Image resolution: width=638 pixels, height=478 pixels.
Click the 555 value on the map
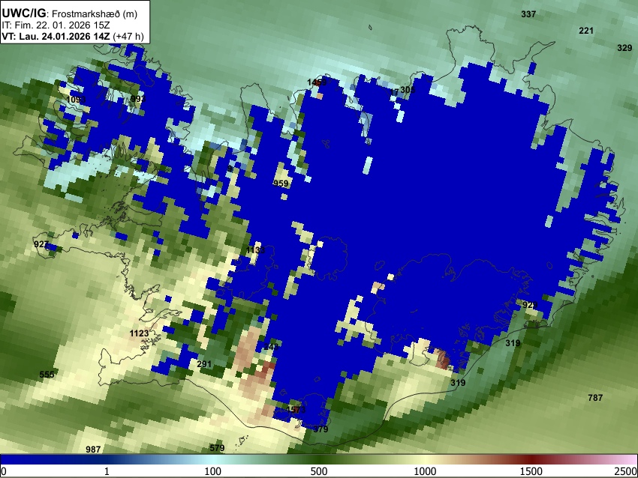coord(47,375)
